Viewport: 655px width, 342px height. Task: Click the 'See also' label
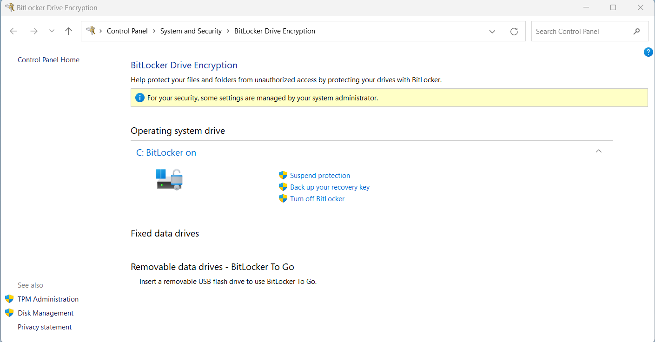coord(30,285)
